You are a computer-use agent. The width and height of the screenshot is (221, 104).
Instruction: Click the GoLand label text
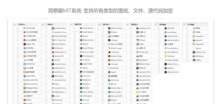(86, 100)
